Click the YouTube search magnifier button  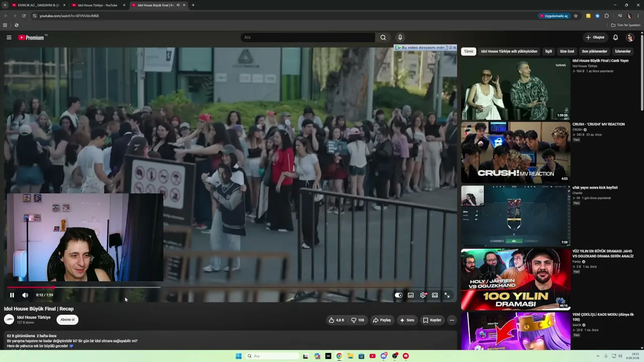click(383, 37)
